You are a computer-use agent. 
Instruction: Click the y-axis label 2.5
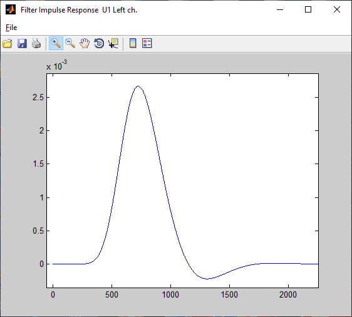click(38, 98)
